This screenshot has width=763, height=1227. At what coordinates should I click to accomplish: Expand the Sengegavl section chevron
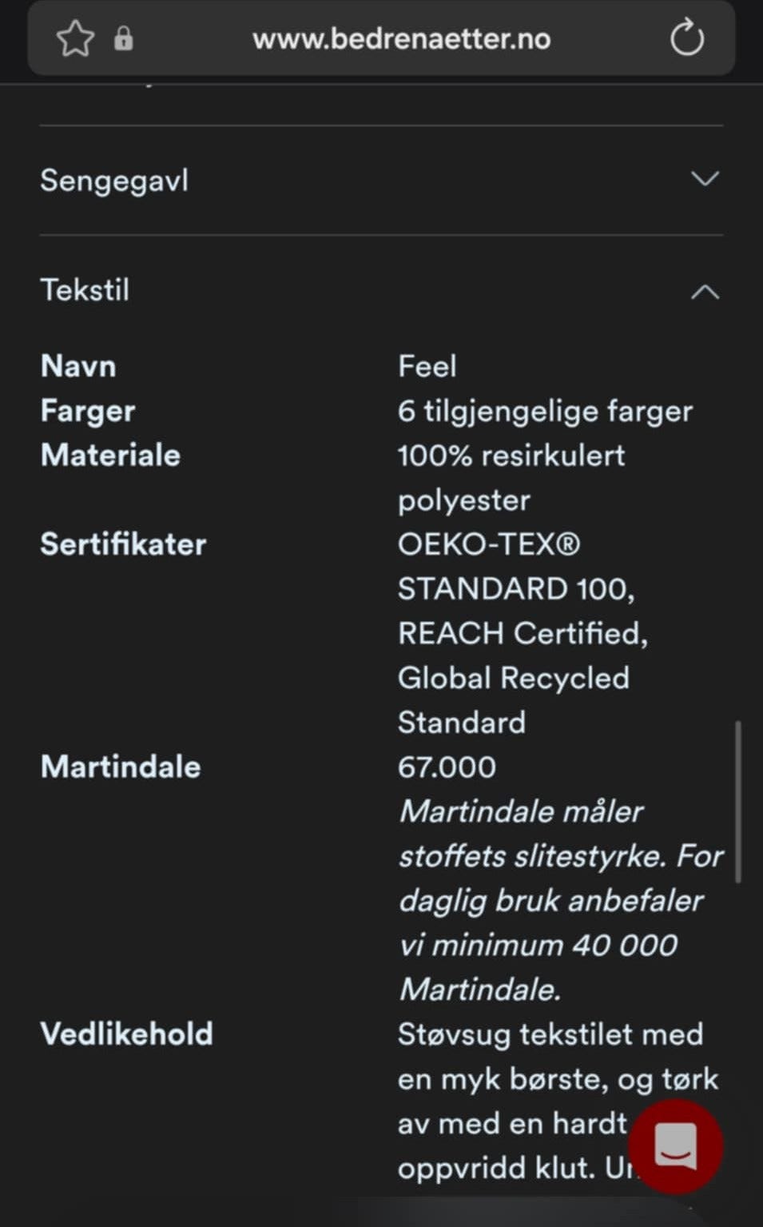pos(704,179)
